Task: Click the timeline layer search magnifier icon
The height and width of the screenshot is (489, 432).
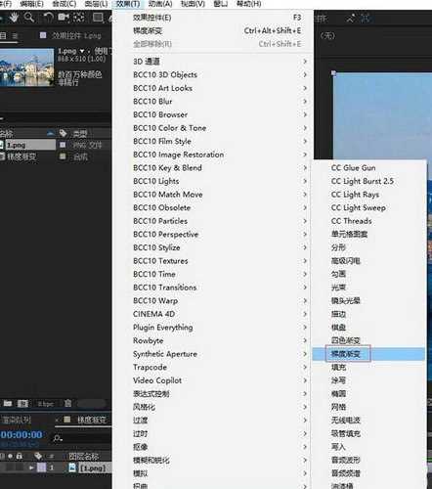Action: pos(58,438)
